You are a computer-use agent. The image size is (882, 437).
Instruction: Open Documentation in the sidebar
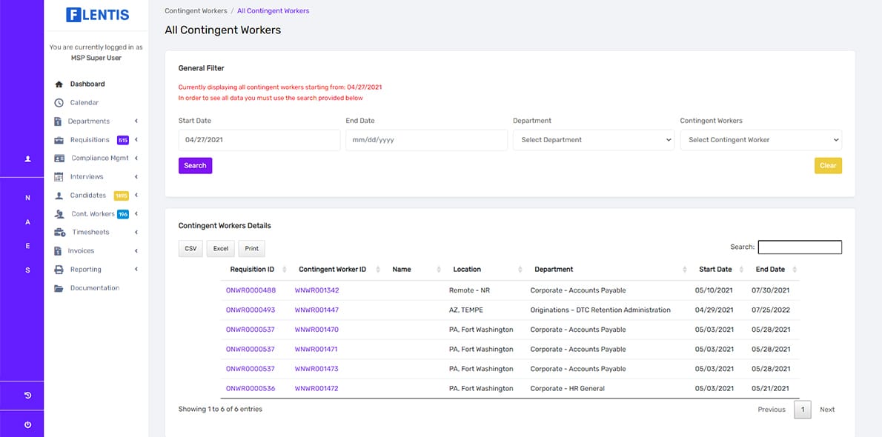point(95,288)
